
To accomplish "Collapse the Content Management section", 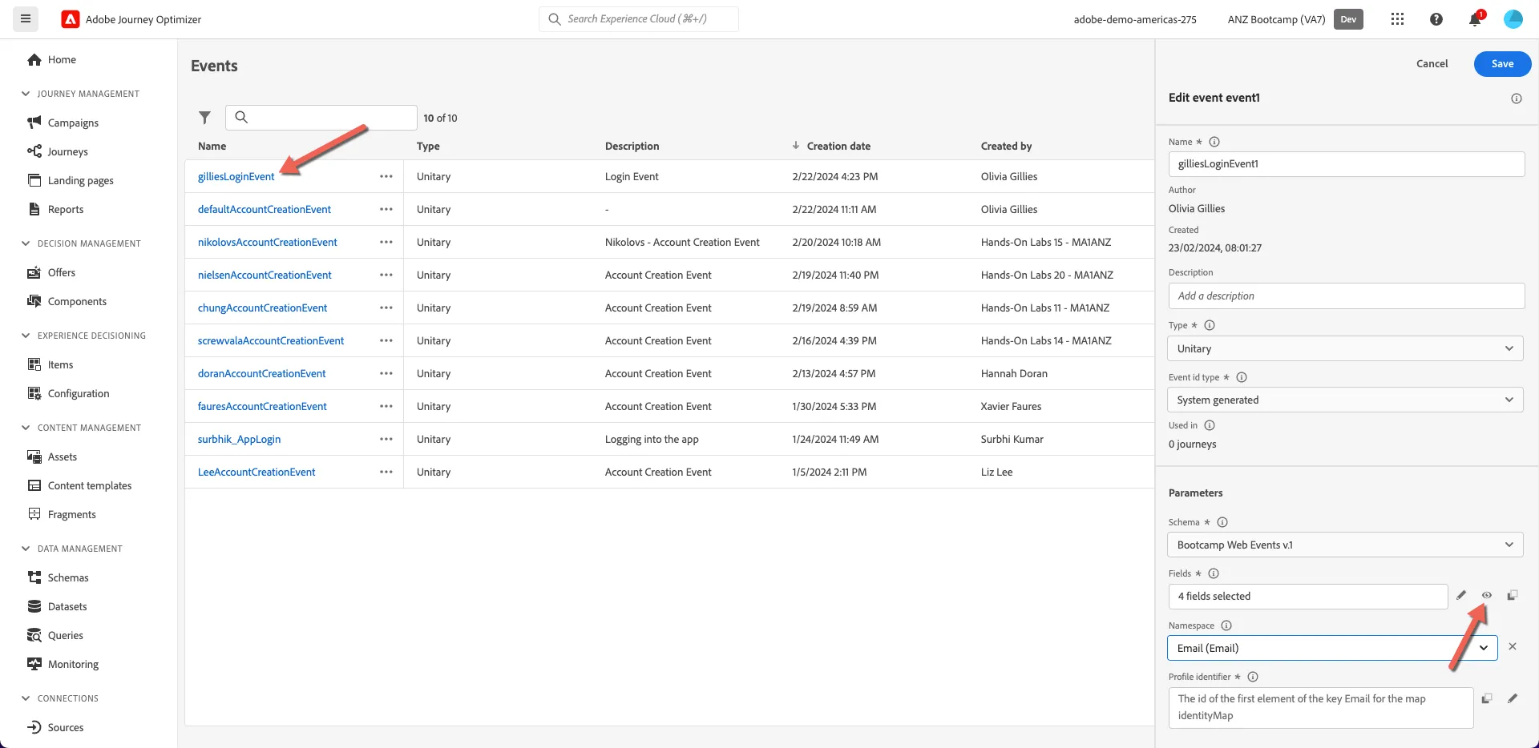I will point(26,428).
